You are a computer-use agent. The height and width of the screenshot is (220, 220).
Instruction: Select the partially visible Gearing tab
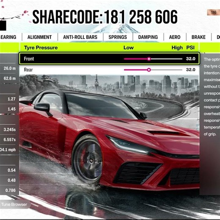8,37
